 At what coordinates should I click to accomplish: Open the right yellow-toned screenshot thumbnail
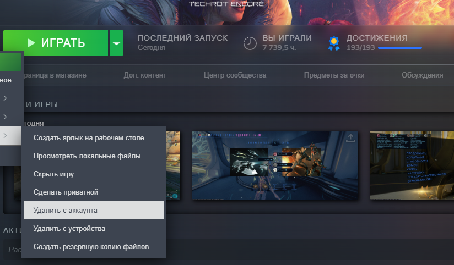pos(412,165)
